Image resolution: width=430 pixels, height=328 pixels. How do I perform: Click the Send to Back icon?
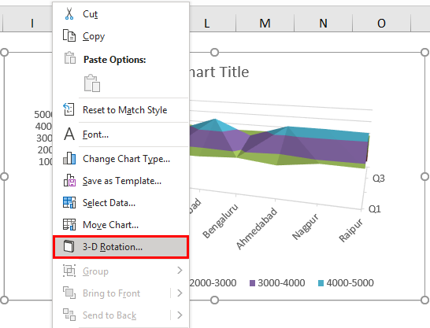[x=69, y=315]
